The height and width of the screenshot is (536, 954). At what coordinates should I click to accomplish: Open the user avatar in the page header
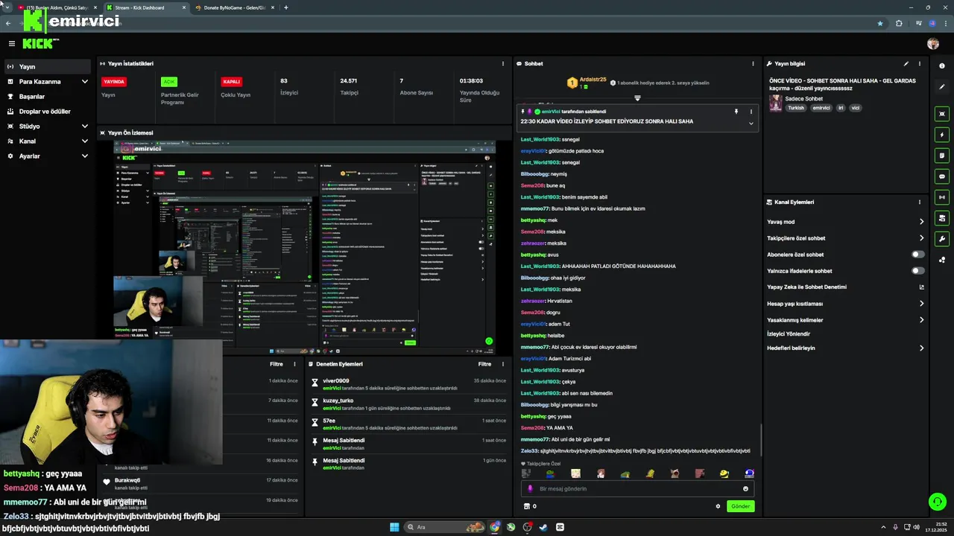coord(933,44)
